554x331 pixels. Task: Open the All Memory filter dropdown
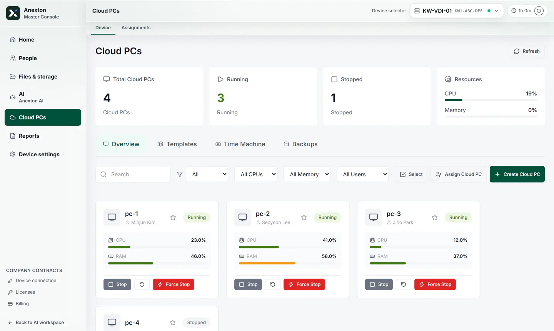click(x=307, y=174)
